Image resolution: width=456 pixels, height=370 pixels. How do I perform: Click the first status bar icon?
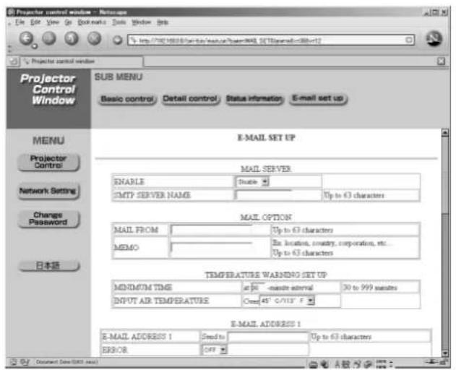pyautogui.click(x=14, y=362)
